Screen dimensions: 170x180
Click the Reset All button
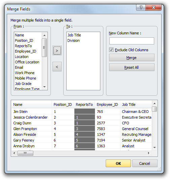click(x=132, y=67)
